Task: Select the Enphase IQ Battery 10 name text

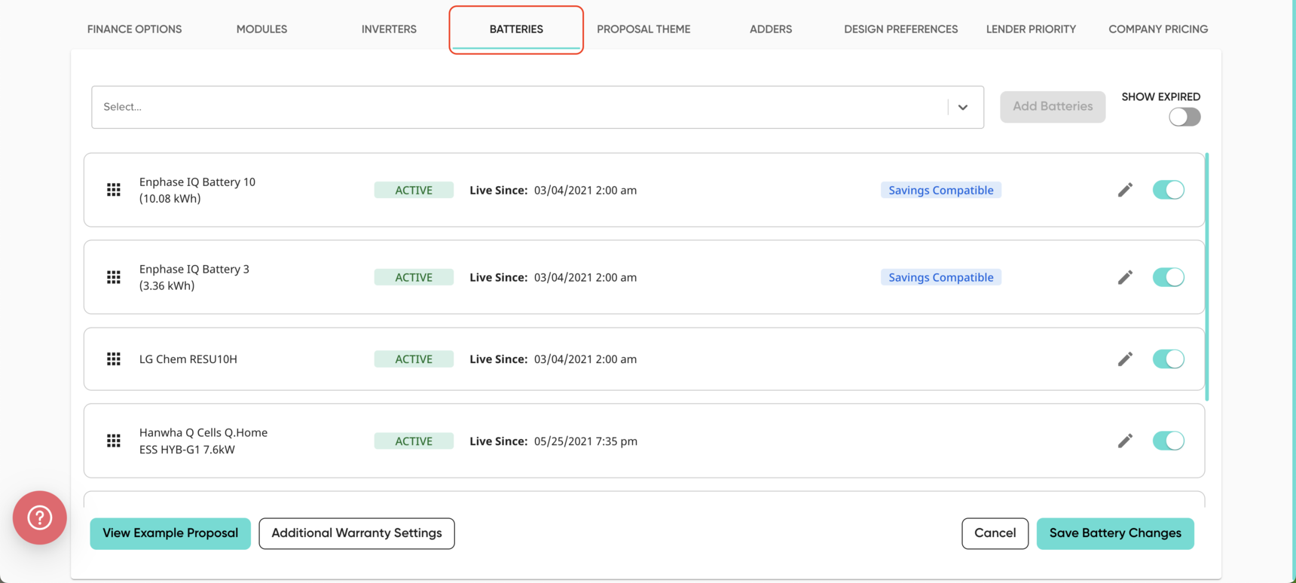Action: (x=197, y=190)
